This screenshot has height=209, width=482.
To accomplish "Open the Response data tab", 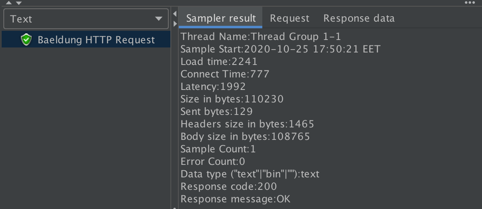I will tap(359, 18).
